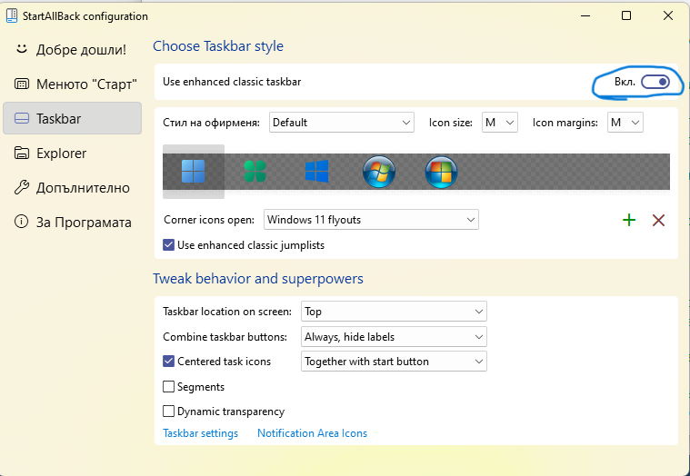This screenshot has width=690, height=476.
Task: Turn off the enhanced classic taskbar switch
Action: 655,82
